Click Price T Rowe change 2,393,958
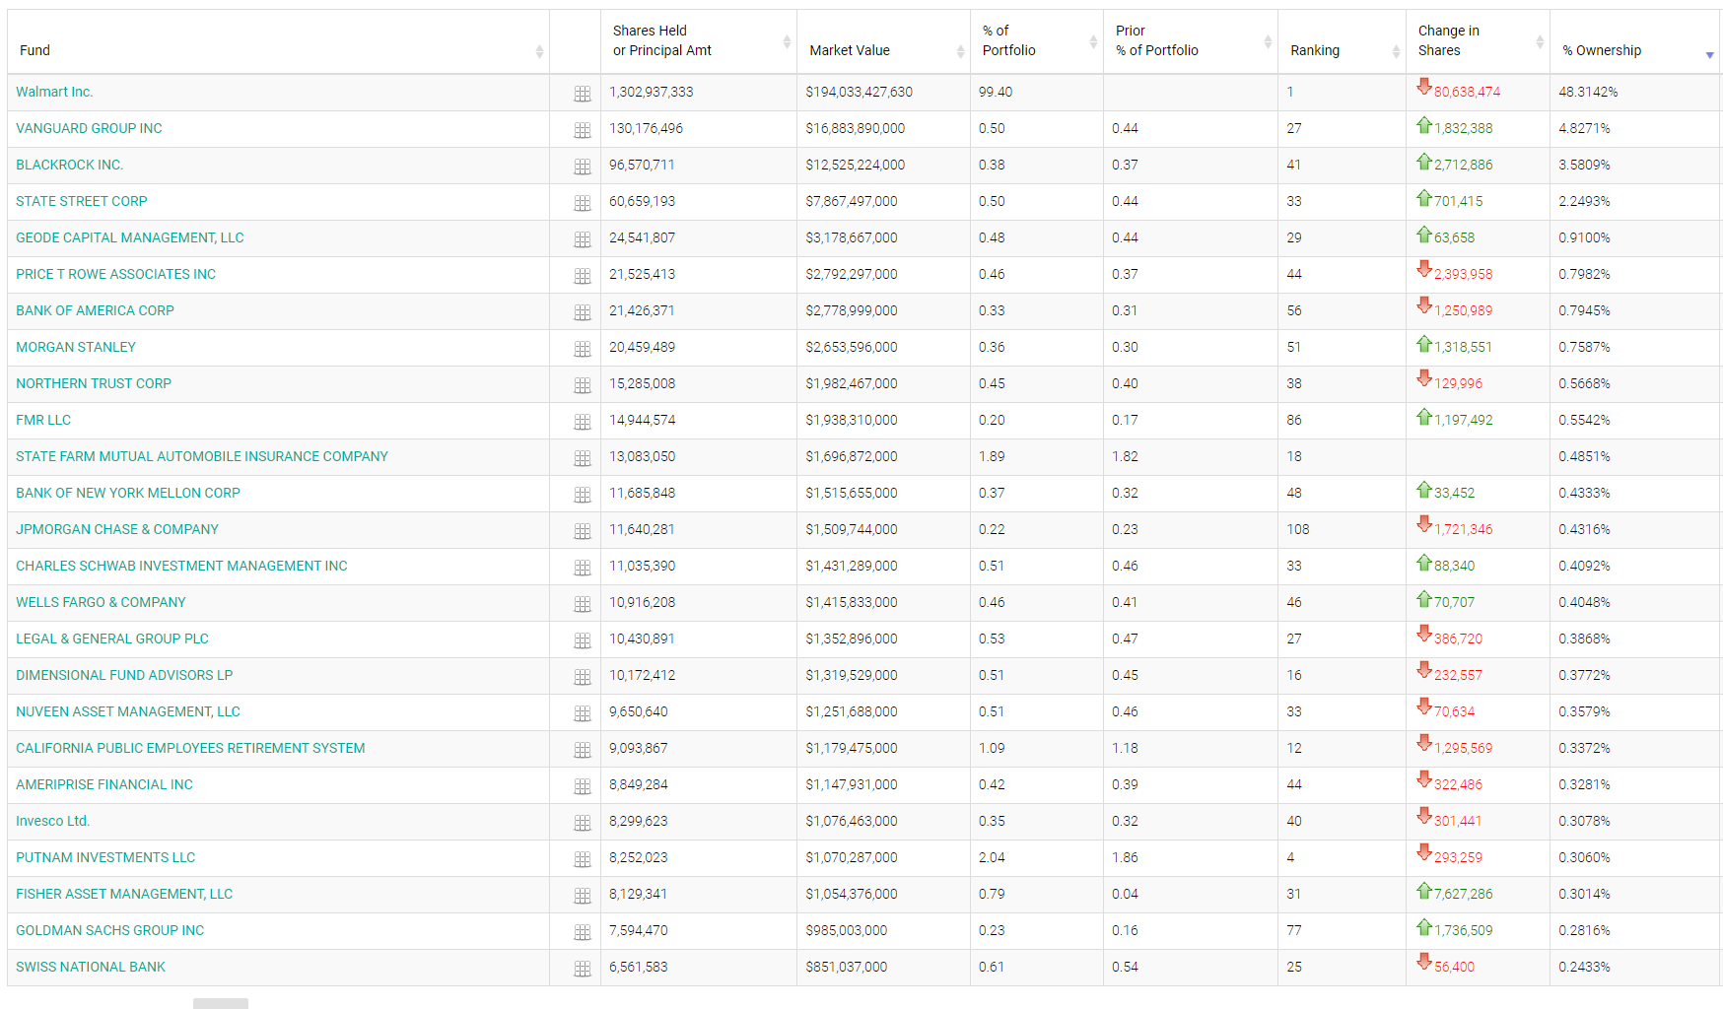 click(x=1463, y=274)
